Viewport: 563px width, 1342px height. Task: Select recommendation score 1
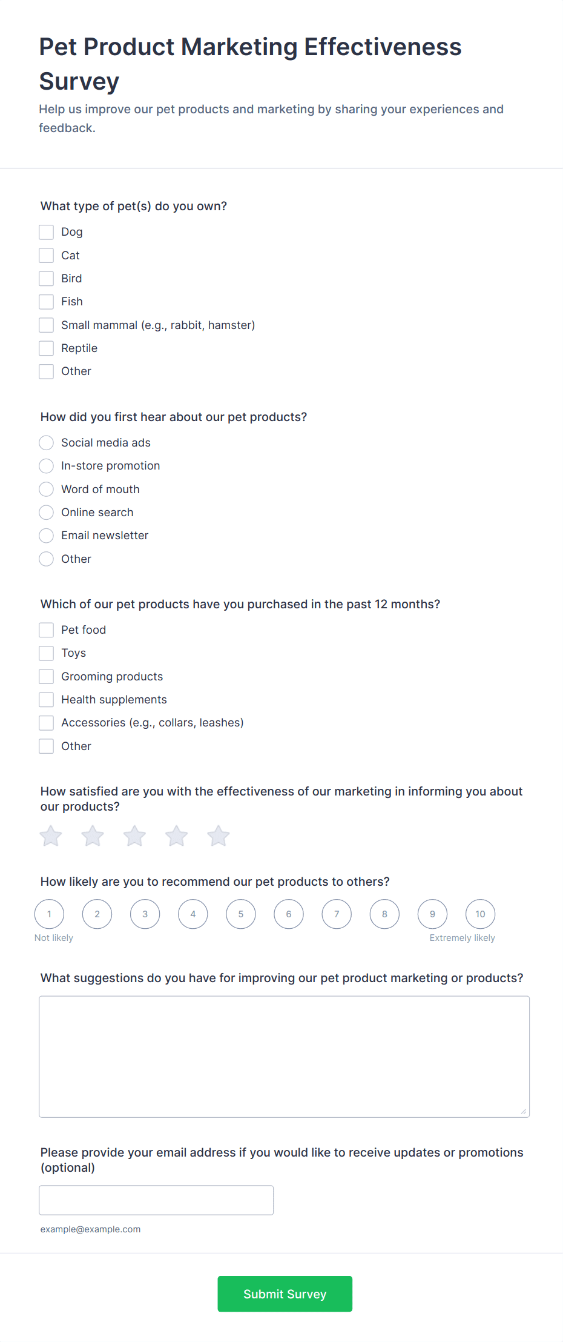coord(49,914)
